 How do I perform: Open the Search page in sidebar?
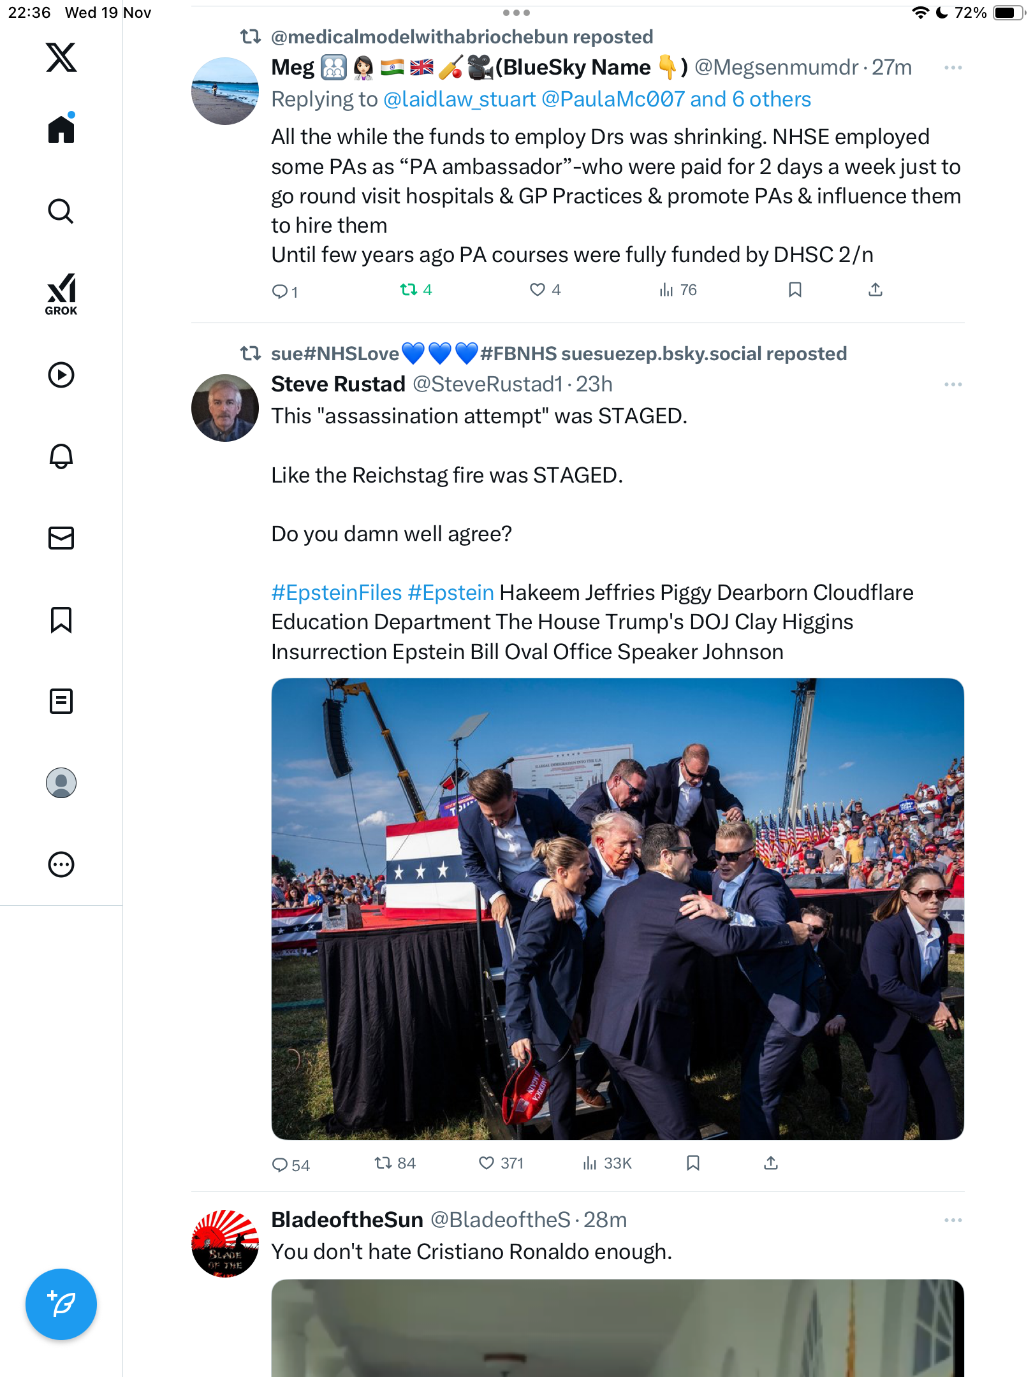(x=61, y=211)
